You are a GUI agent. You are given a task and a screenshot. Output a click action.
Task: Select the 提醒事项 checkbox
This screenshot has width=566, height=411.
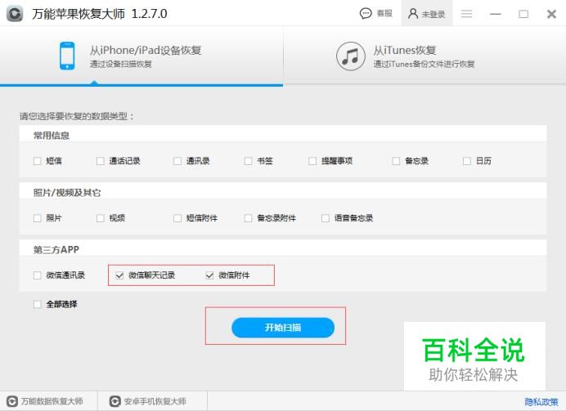(x=312, y=161)
